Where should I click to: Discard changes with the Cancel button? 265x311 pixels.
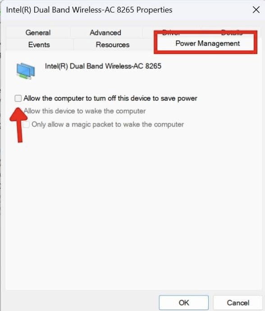coord(238,302)
